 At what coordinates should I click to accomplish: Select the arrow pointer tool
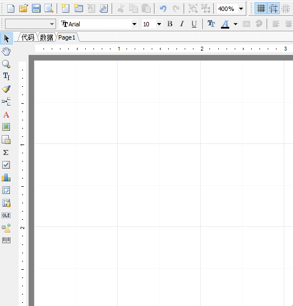click(x=6, y=38)
